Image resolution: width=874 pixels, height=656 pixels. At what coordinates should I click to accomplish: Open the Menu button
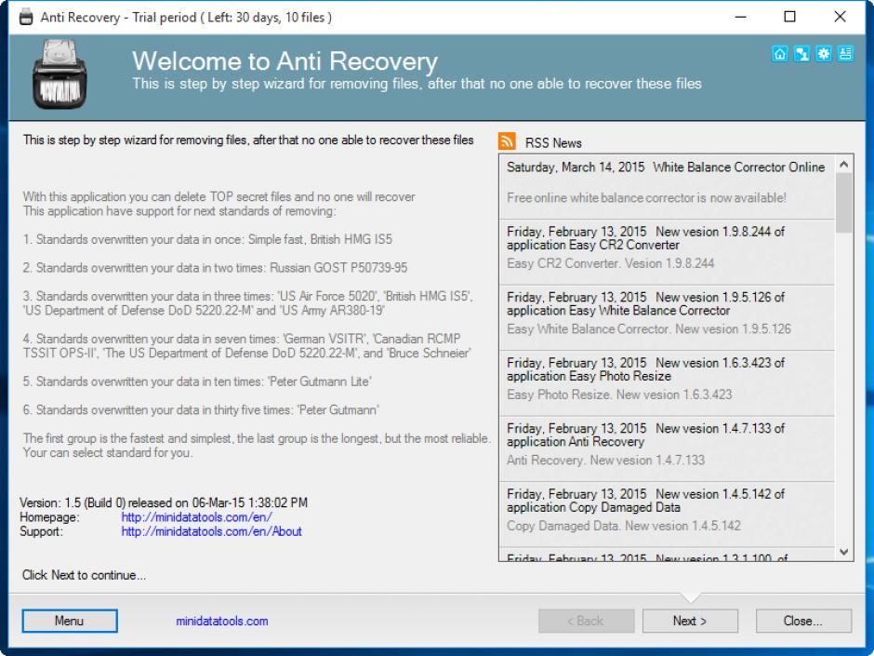pos(70,621)
